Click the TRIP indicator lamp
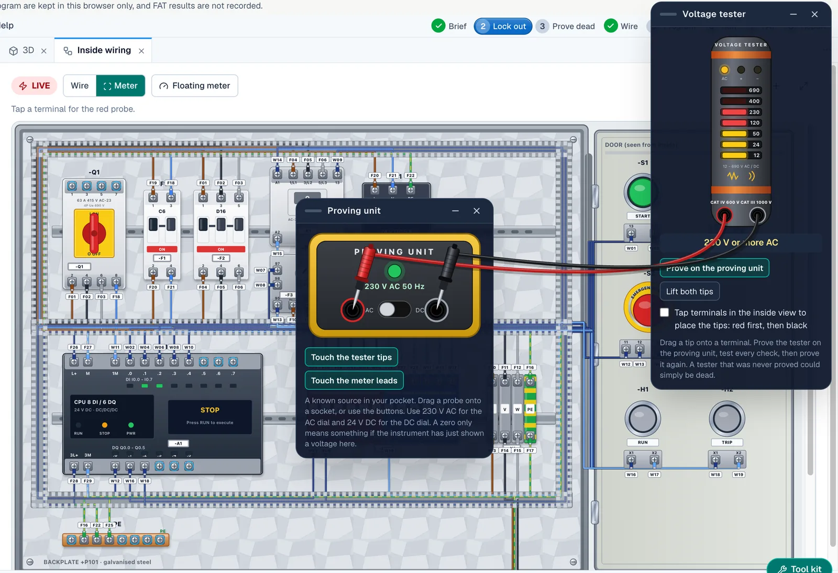This screenshot has width=838, height=573. click(x=727, y=419)
